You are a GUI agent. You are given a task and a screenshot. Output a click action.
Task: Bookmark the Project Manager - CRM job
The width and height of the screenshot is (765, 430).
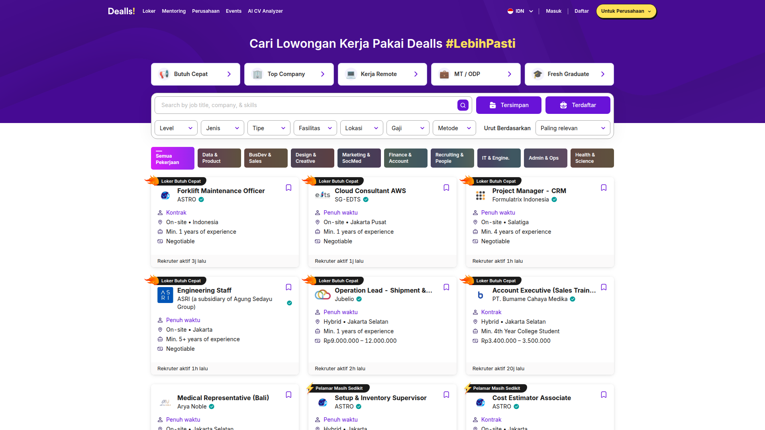[x=604, y=188]
